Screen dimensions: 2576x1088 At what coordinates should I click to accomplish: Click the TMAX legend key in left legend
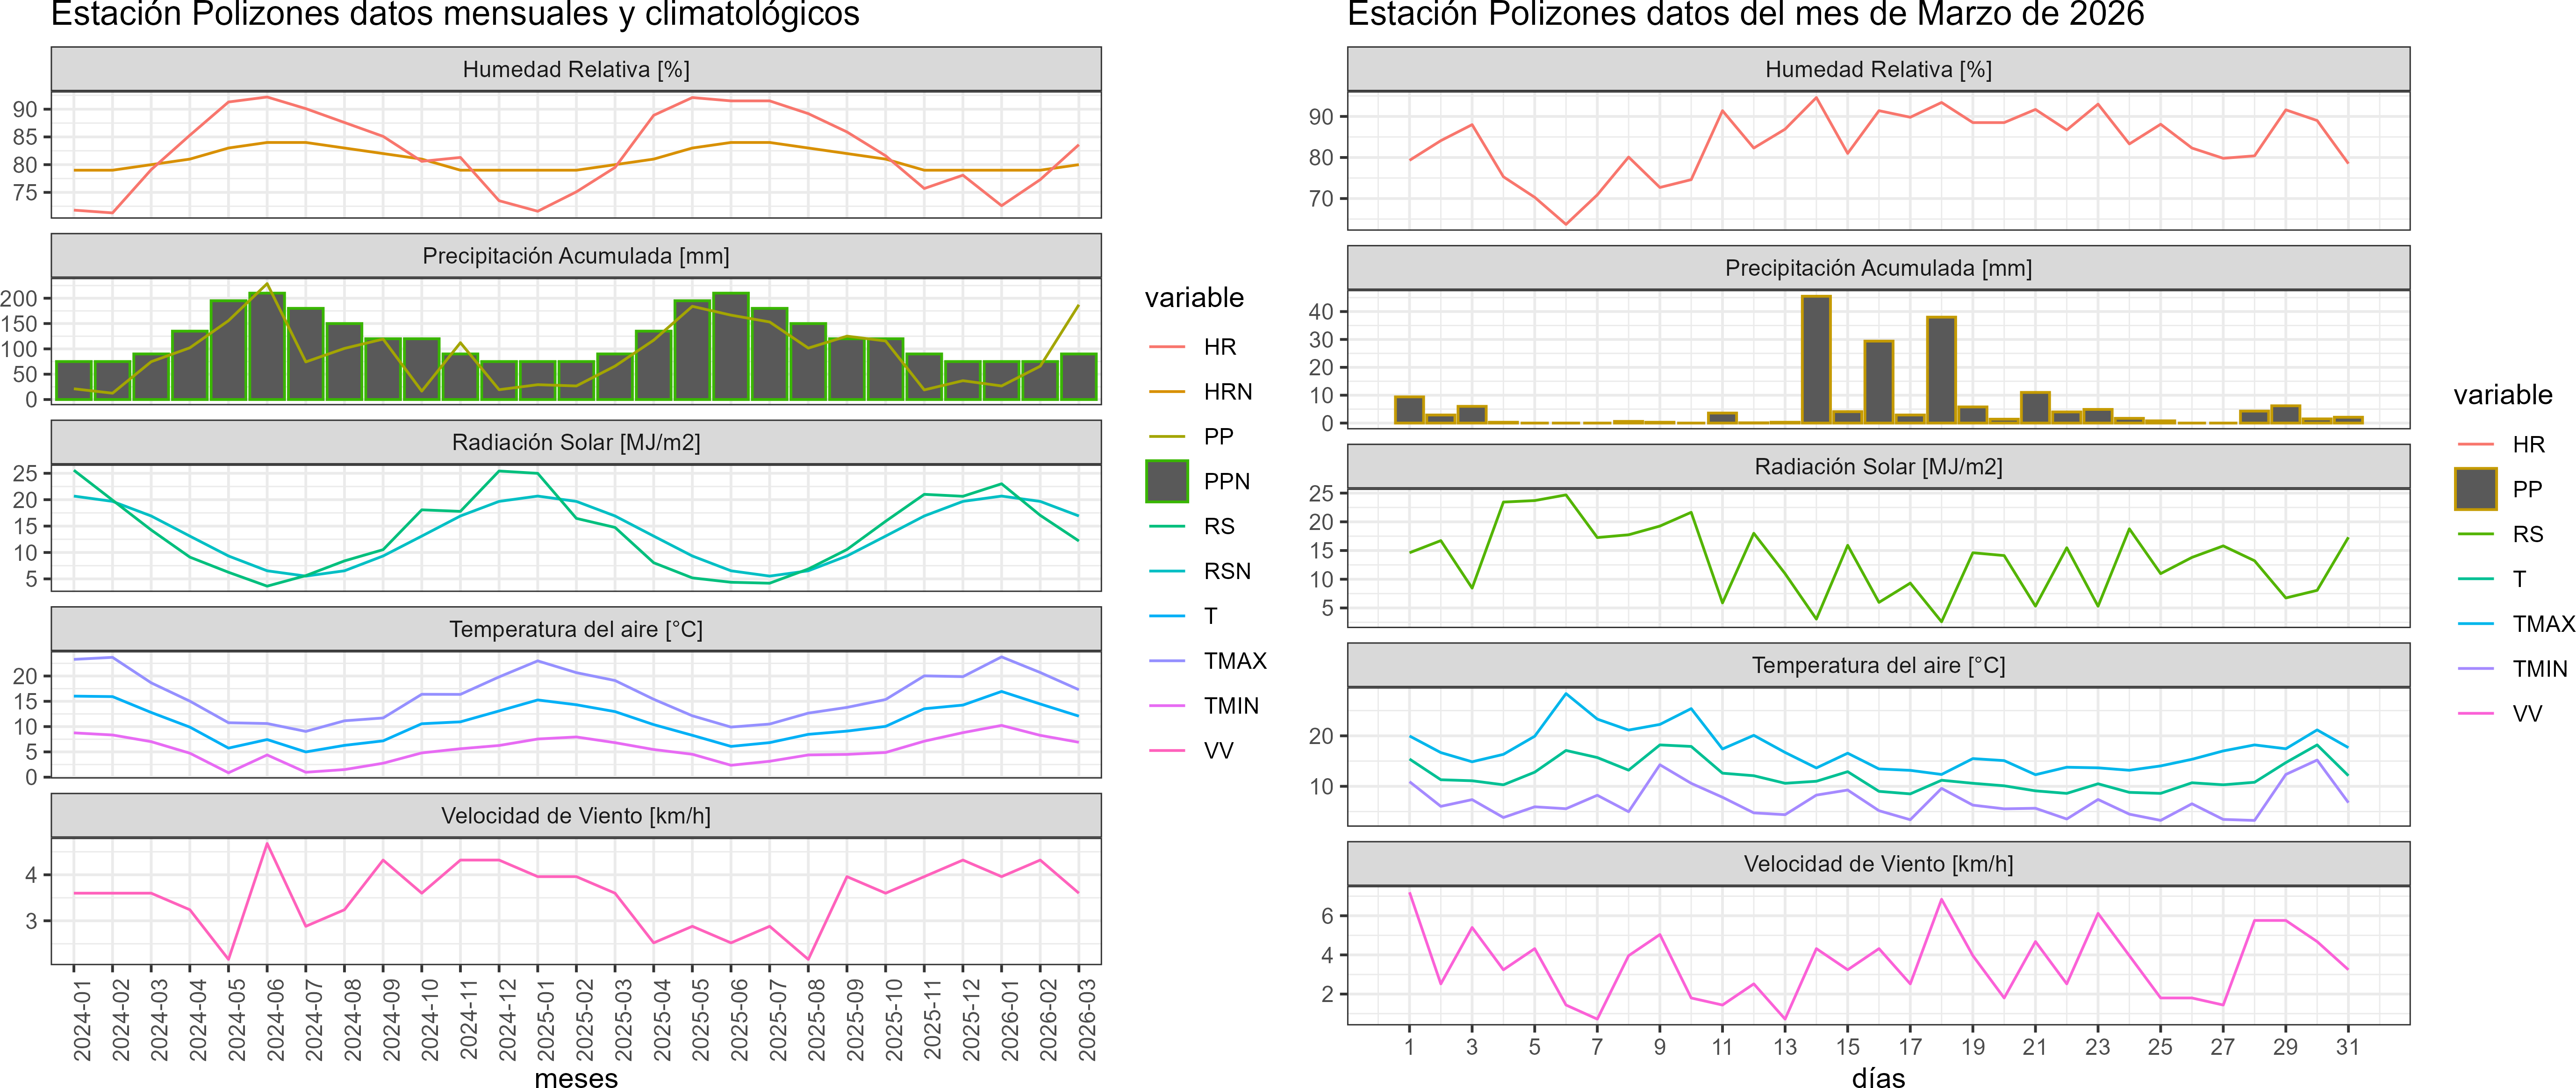[1167, 661]
